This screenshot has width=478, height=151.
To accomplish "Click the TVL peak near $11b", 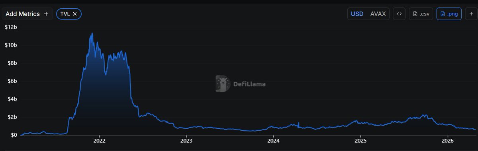I will point(92,33).
